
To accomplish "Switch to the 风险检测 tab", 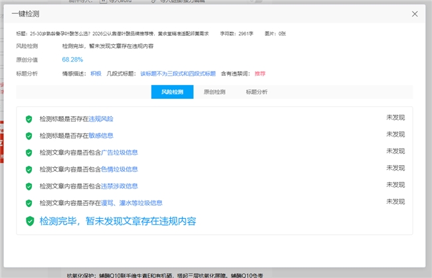I will (x=172, y=92).
